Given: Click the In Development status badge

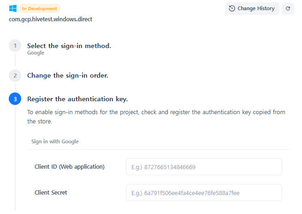Looking at the screenshot, I should (39, 8).
